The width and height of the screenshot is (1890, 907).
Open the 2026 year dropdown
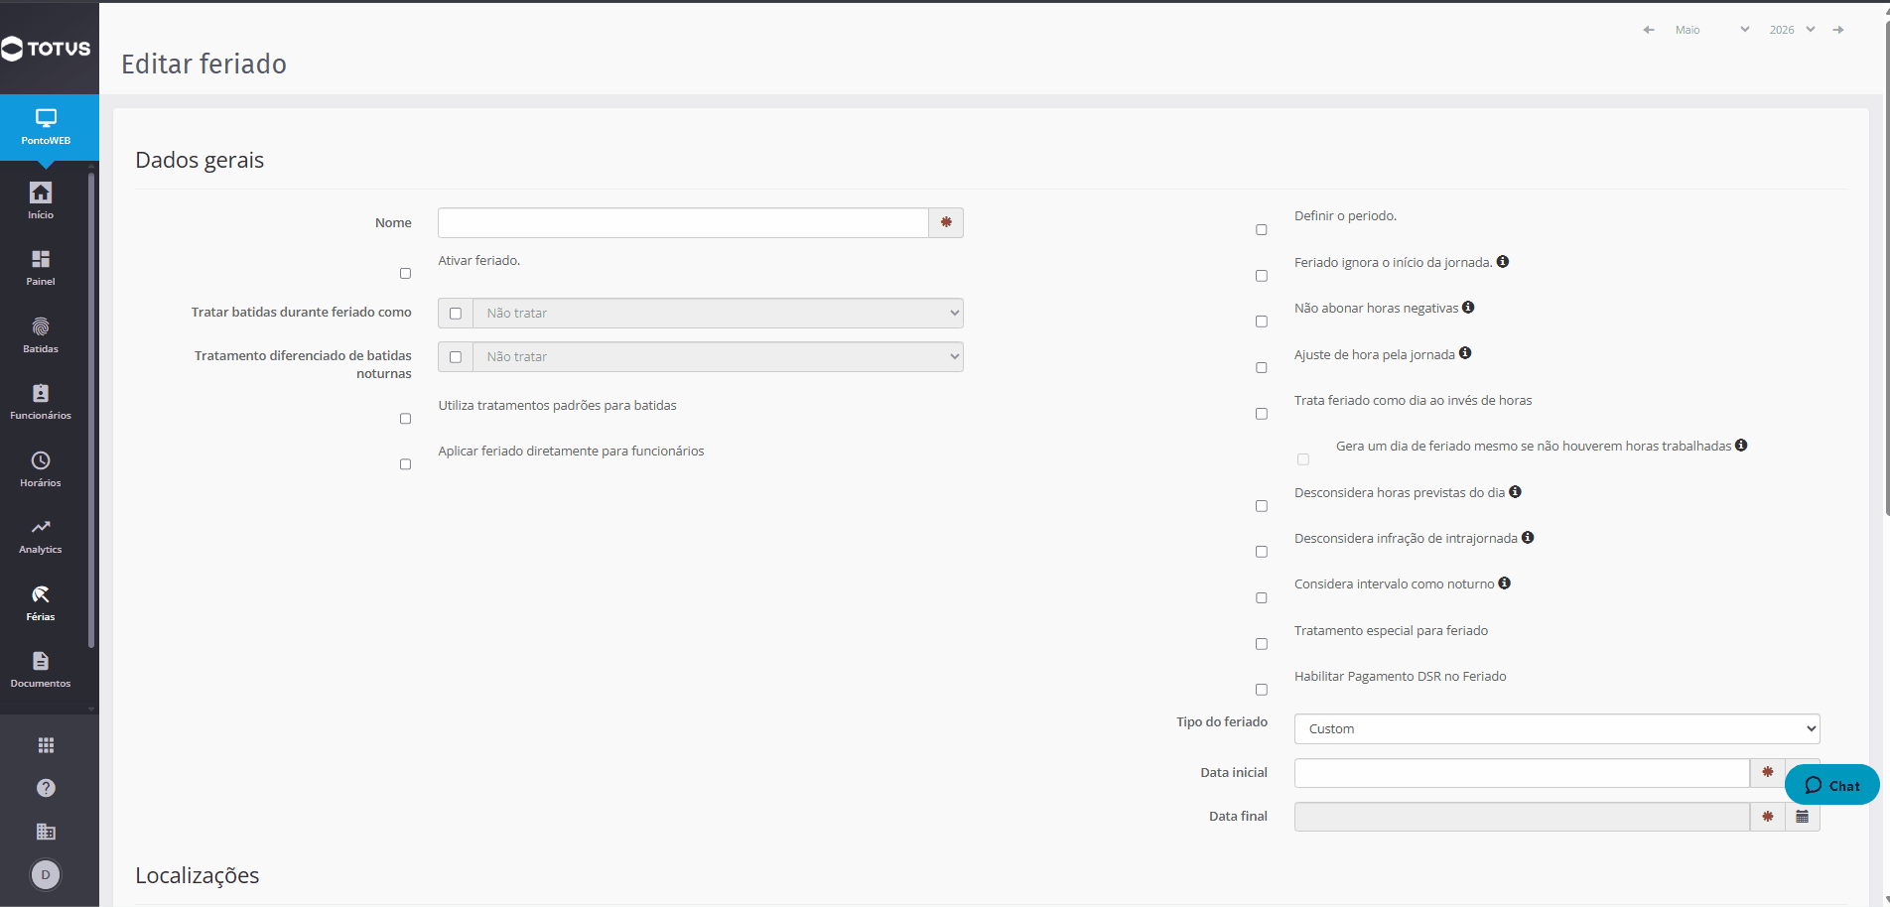[1792, 30]
